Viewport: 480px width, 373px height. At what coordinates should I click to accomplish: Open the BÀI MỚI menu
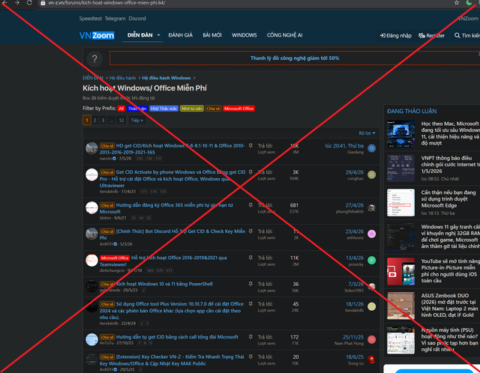tap(212, 35)
